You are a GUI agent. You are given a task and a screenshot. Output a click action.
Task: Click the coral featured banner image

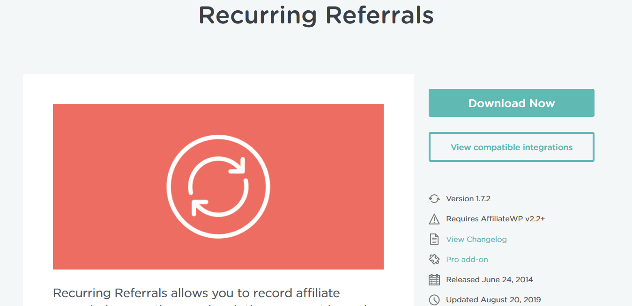218,187
